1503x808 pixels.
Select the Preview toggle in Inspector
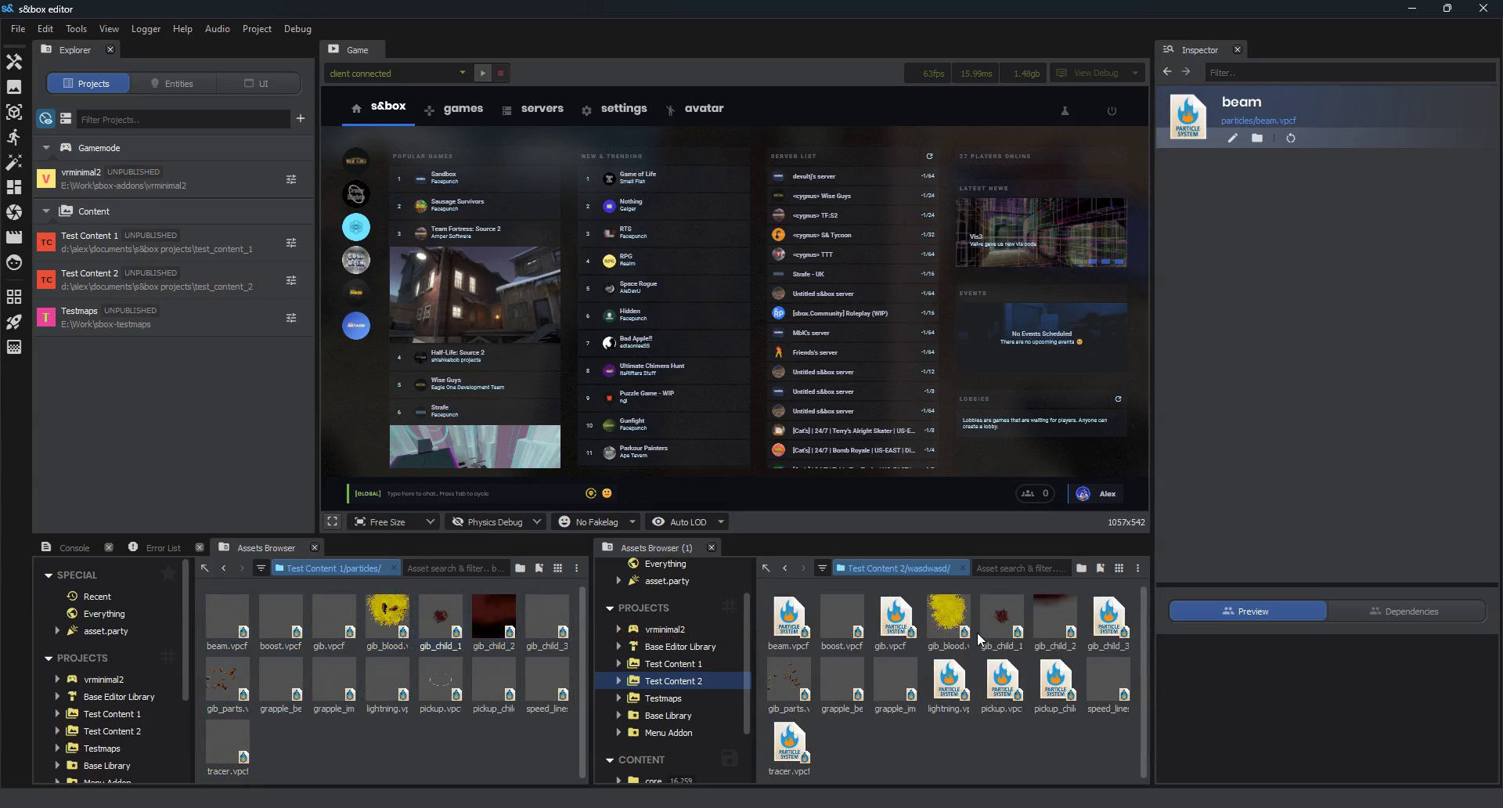click(1247, 611)
